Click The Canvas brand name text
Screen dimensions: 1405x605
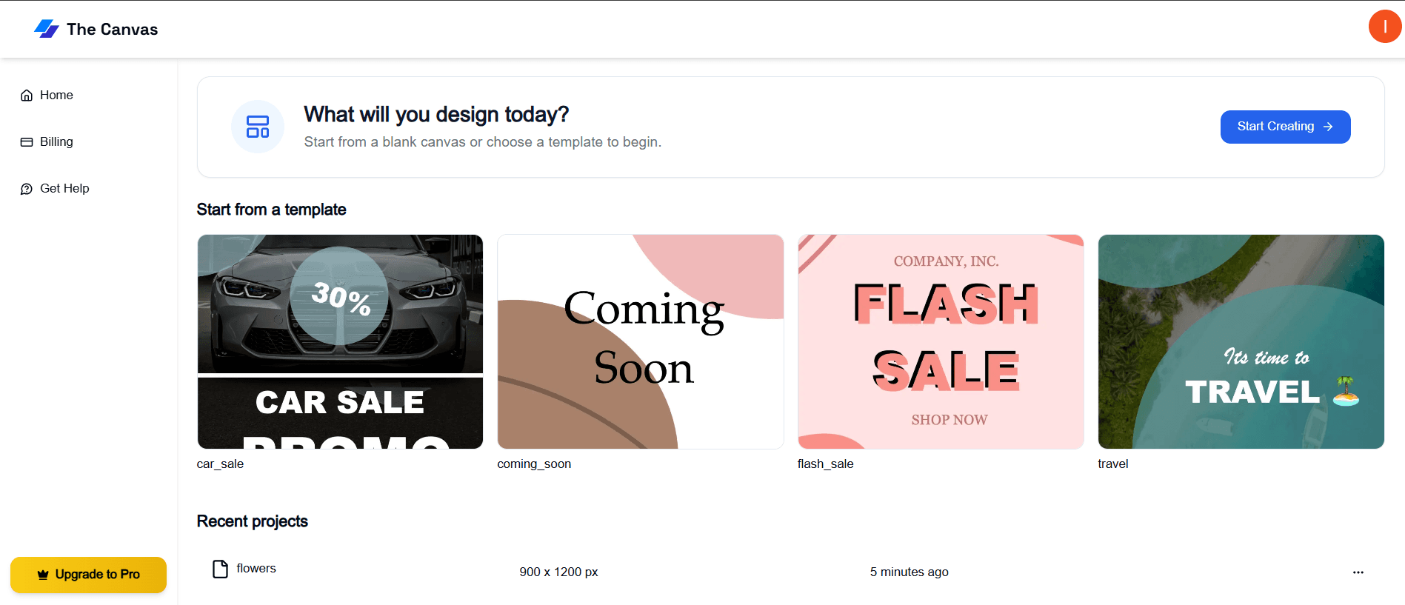[x=113, y=30]
